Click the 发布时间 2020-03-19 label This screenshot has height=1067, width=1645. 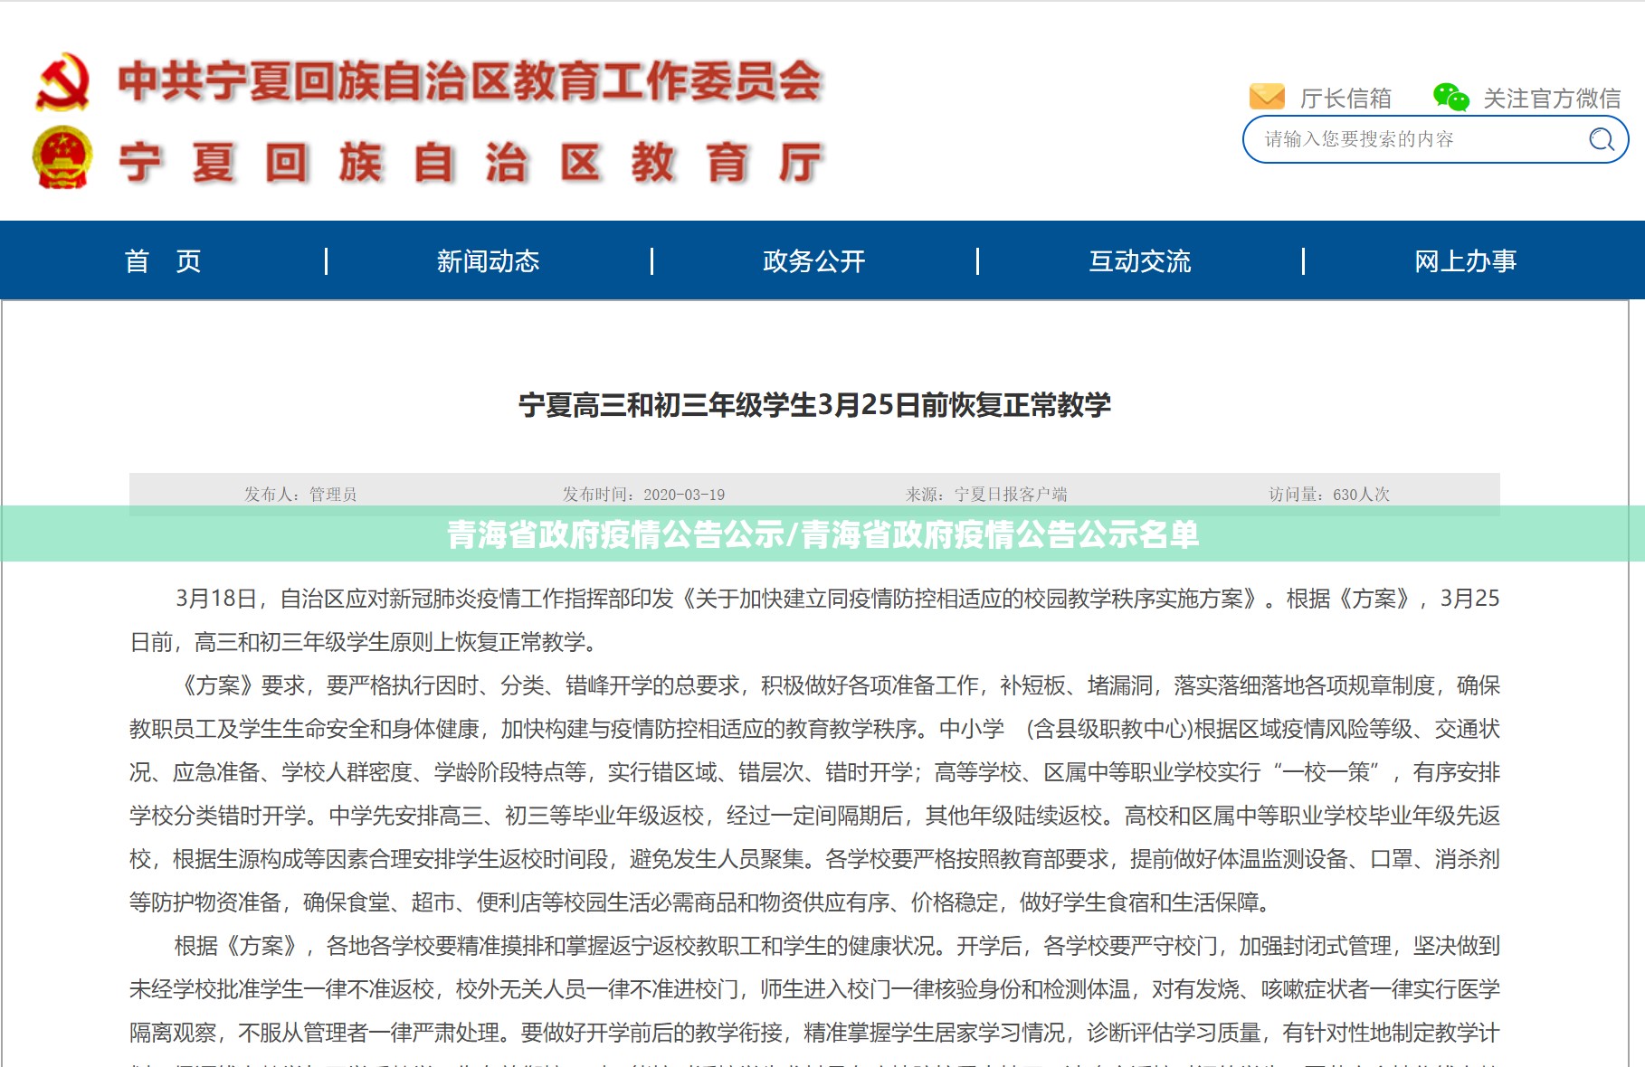[x=643, y=494]
